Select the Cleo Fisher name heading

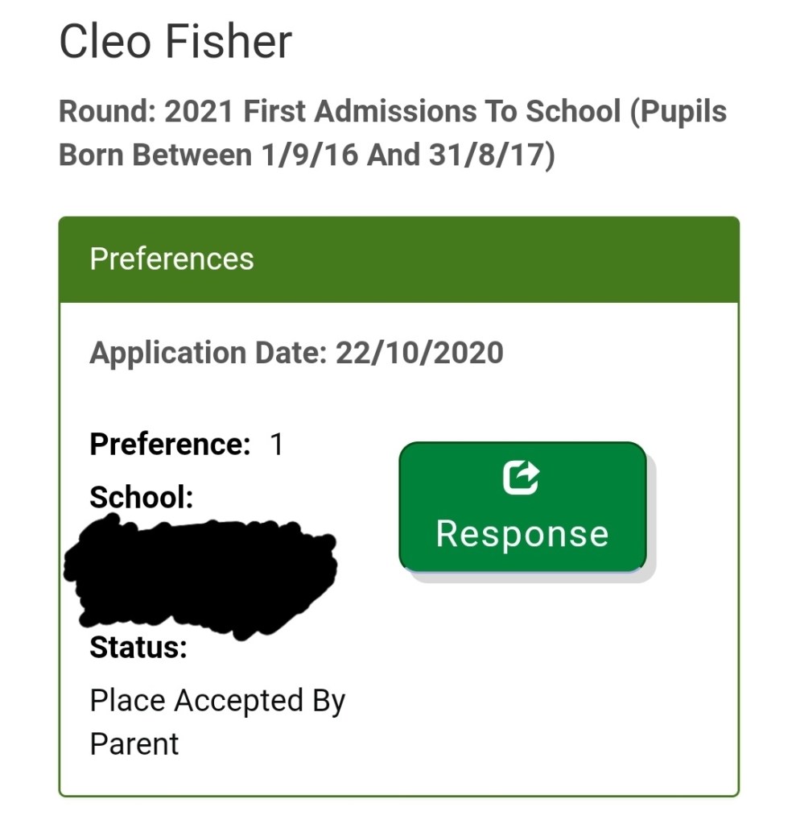coord(175,41)
